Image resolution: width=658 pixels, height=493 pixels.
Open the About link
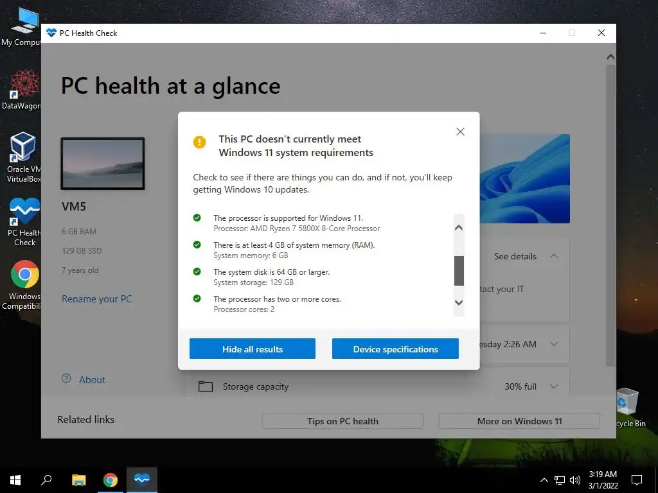(x=92, y=380)
